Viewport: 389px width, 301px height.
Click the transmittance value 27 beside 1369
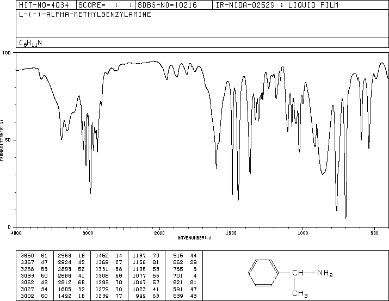119,262
